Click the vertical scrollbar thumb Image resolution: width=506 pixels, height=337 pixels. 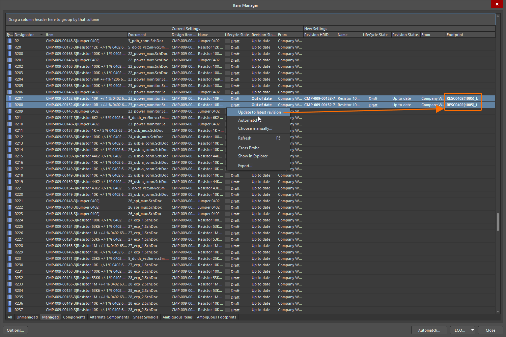click(498, 222)
